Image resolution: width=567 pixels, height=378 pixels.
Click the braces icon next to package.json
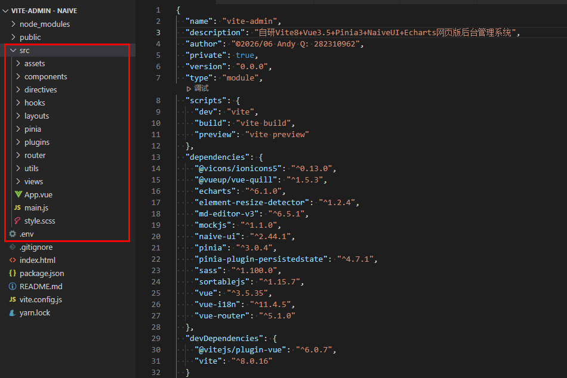pyautogui.click(x=13, y=273)
